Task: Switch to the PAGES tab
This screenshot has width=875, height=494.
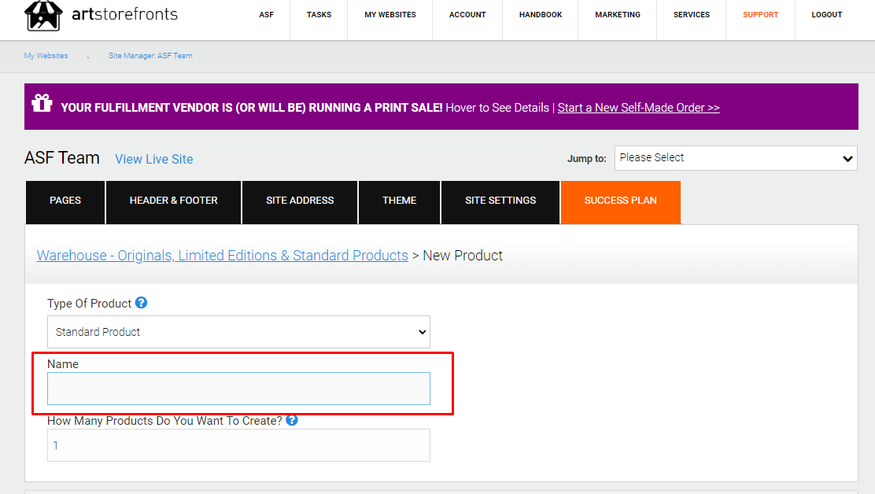Action: pyautogui.click(x=65, y=201)
